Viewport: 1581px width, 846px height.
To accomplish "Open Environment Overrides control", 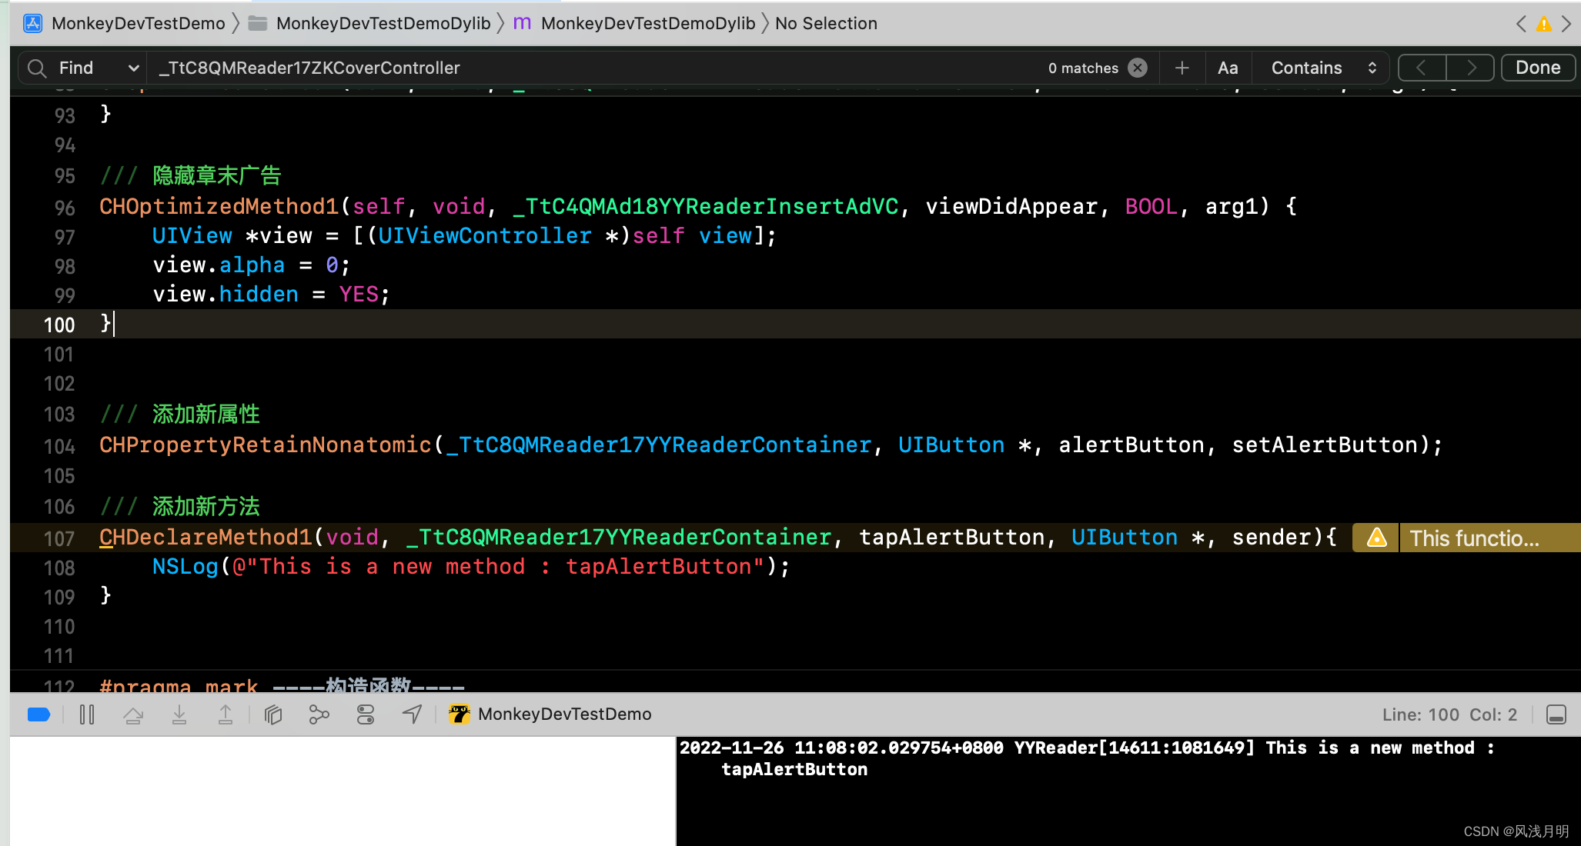I will 366,714.
